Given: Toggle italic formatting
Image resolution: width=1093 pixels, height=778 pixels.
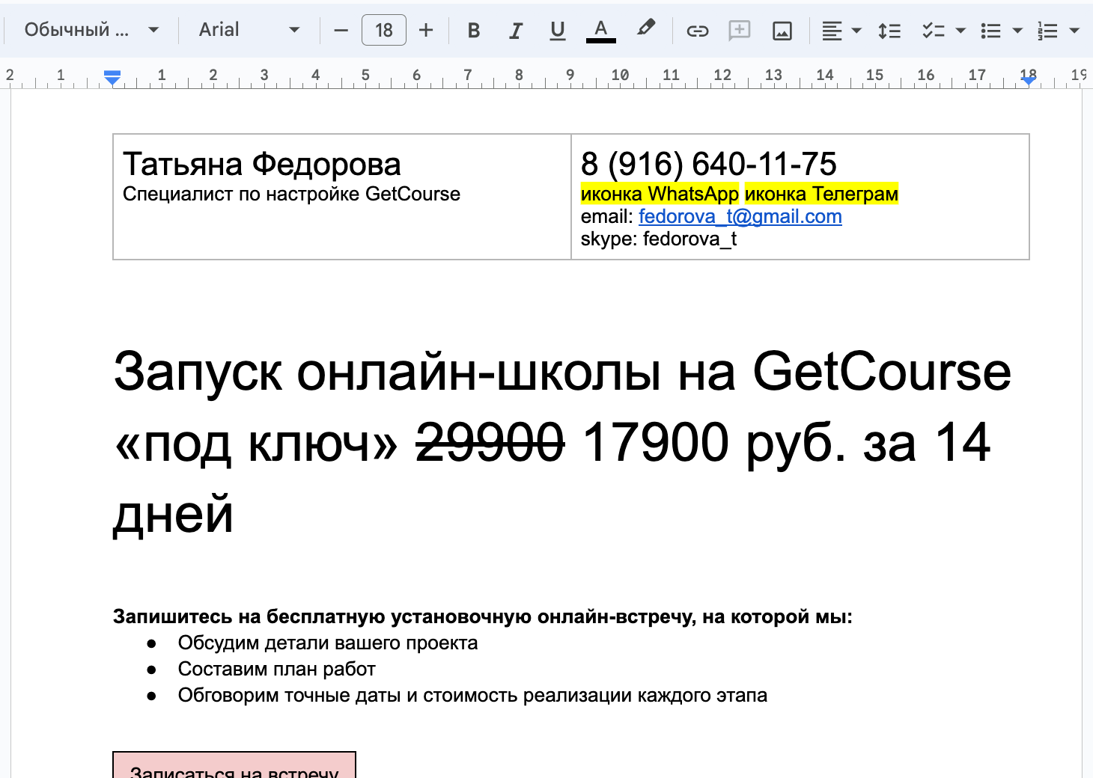Looking at the screenshot, I should pyautogui.click(x=515, y=31).
